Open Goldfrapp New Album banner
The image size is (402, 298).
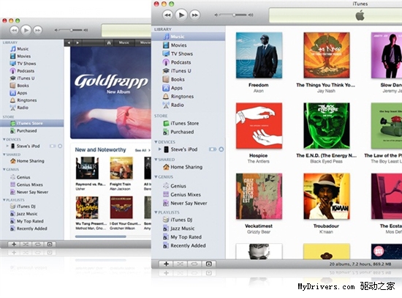tap(111, 93)
